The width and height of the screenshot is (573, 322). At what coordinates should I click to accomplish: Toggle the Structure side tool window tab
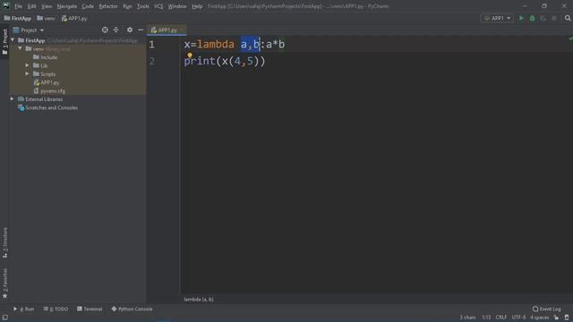click(x=4, y=242)
